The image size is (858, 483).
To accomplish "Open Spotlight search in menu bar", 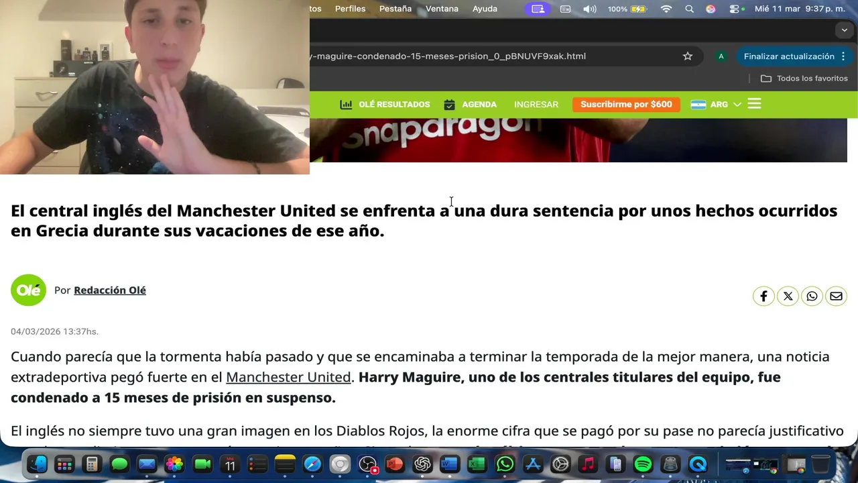I will [x=689, y=9].
